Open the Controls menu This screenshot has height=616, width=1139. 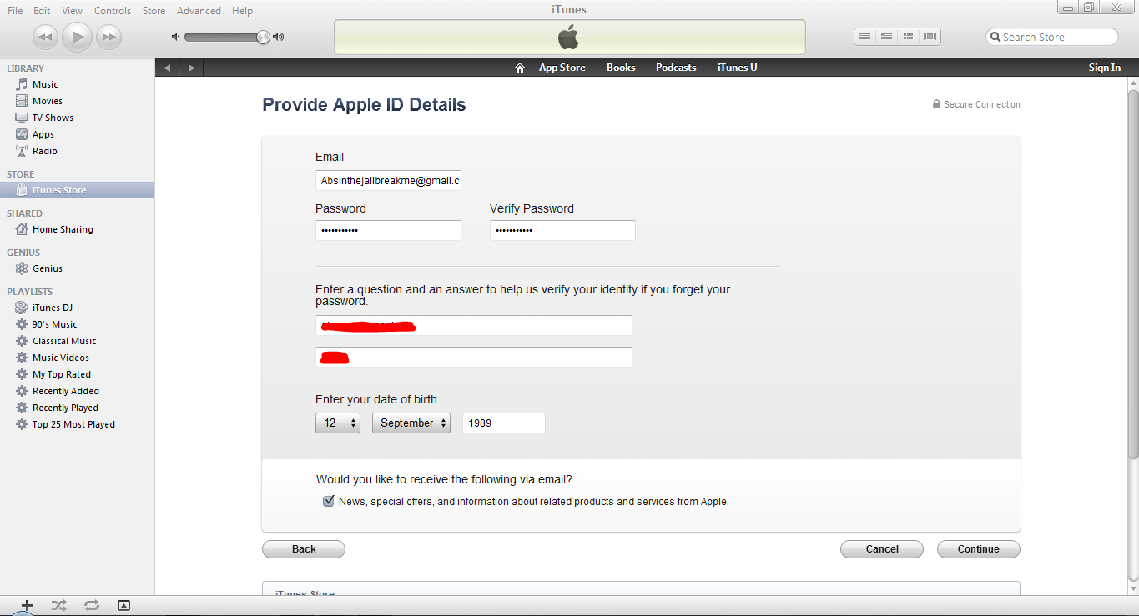[113, 11]
